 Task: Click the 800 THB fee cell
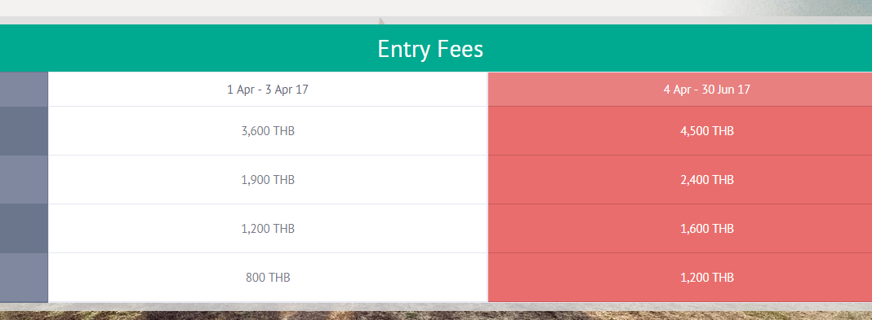[x=268, y=278]
